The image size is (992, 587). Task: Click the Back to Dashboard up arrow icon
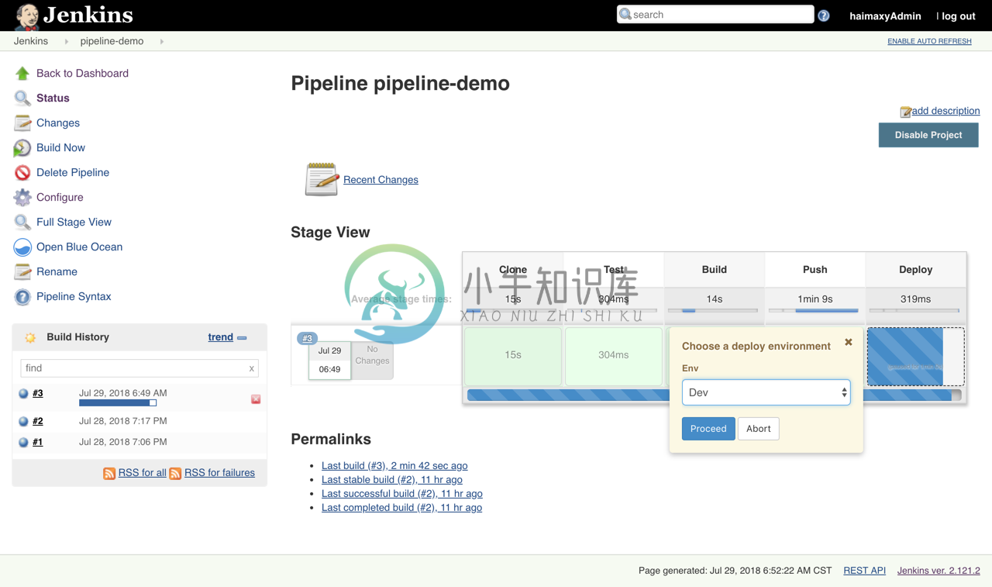[22, 74]
